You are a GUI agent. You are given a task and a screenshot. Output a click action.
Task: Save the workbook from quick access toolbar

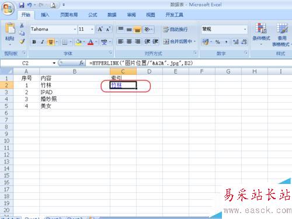tap(22, 5)
